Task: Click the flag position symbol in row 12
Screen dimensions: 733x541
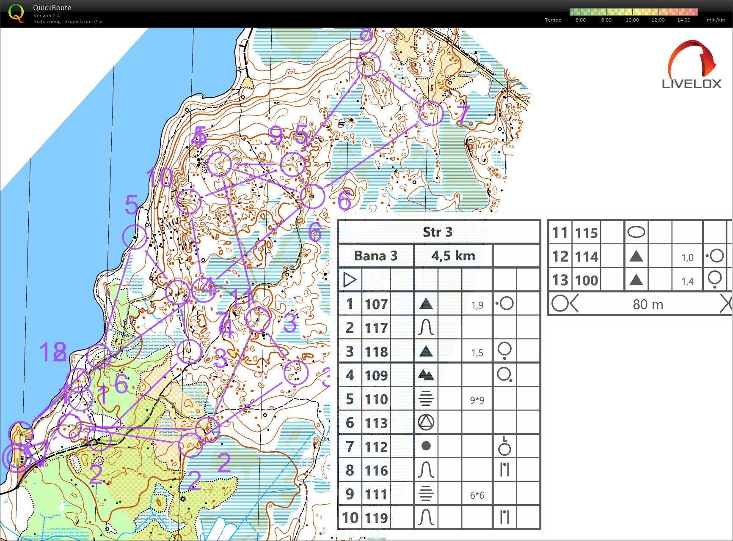Action: pos(715,256)
